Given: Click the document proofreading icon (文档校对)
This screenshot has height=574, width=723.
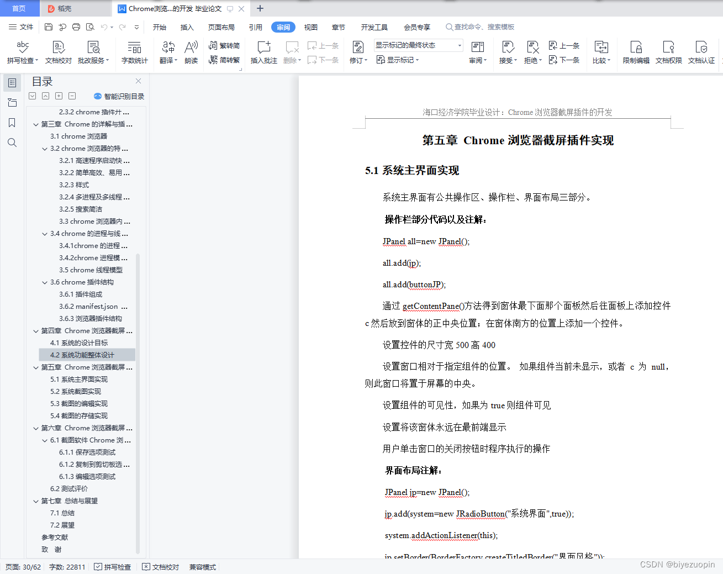Looking at the screenshot, I should tap(59, 52).
